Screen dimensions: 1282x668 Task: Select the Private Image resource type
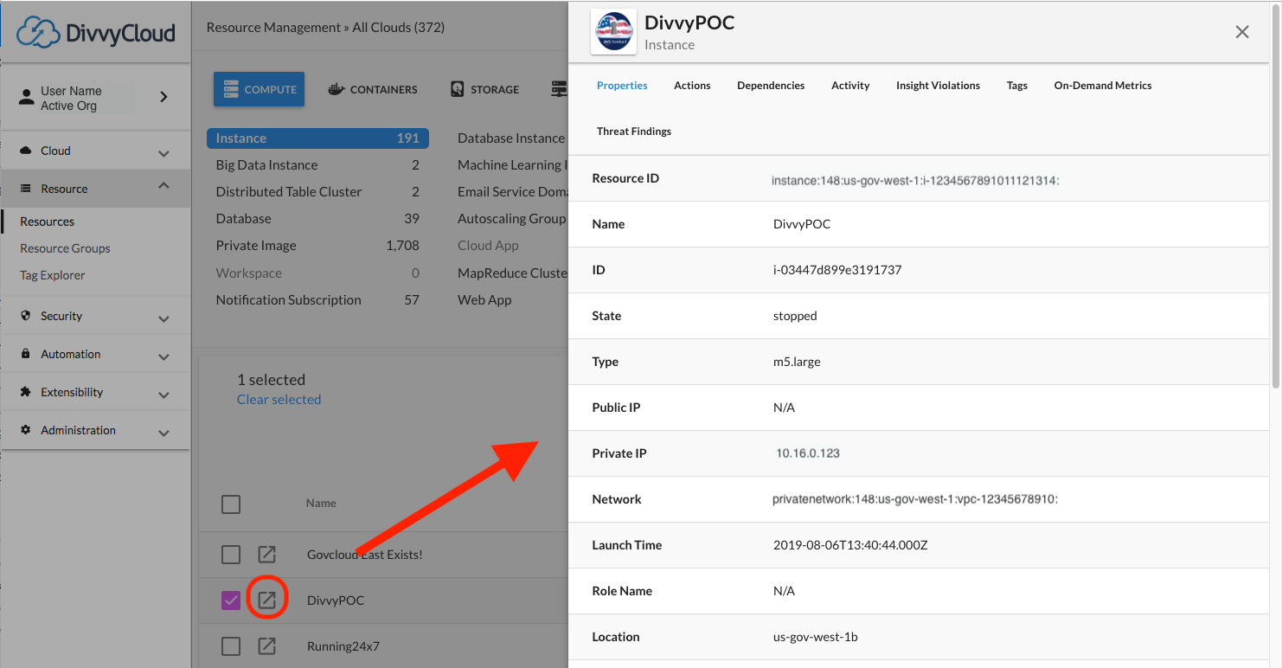pos(317,246)
